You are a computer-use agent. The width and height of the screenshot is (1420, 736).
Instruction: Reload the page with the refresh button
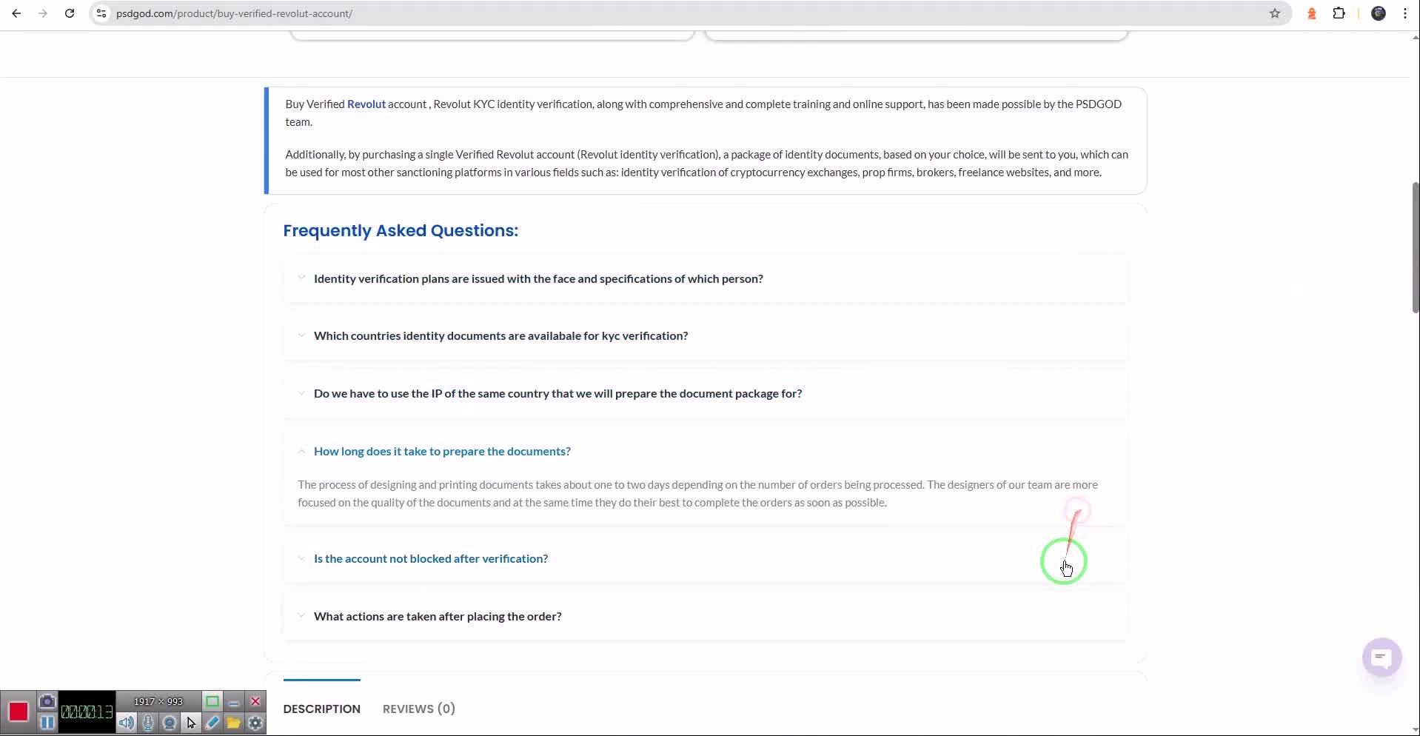[x=70, y=13]
